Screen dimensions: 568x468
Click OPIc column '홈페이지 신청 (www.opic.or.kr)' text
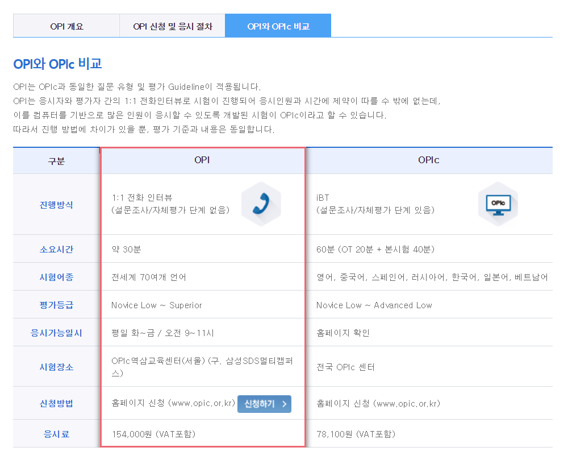point(378,403)
